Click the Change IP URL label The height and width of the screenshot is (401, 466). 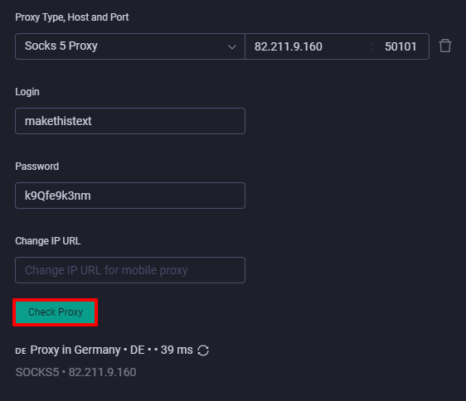click(48, 241)
